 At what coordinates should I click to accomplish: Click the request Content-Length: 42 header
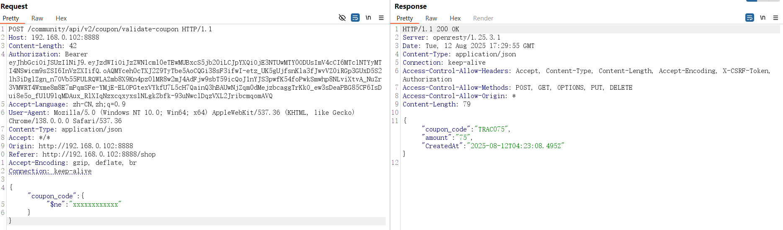(43, 46)
